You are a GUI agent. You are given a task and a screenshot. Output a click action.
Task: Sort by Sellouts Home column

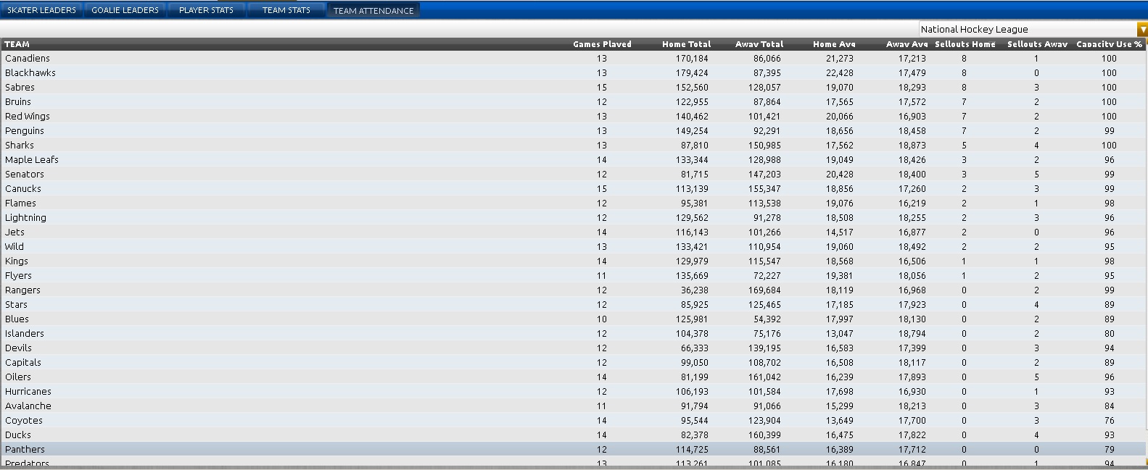965,44
